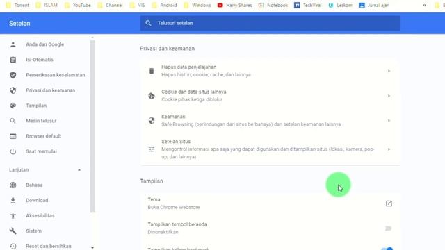Viewport: 445px width, 250px height.
Task: Click the magnifier icon for Mesin telusur
Action: [13, 121]
